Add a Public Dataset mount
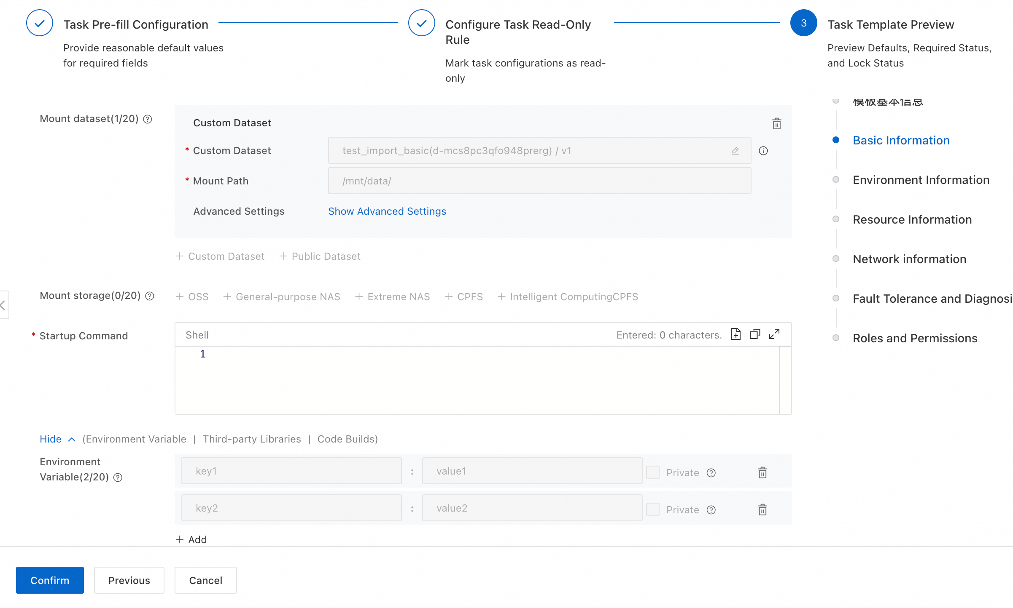Image resolution: width=1013 pixels, height=608 pixels. pos(320,256)
